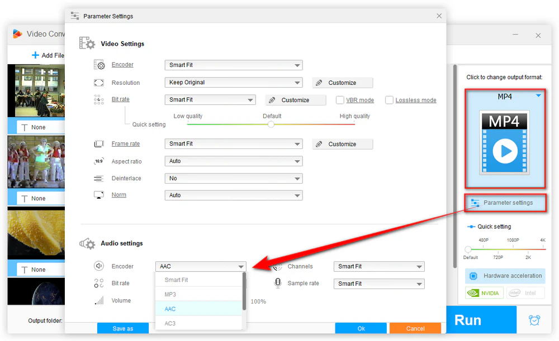Click the Frame rate Customize button
This screenshot has width=559, height=341.
[343, 144]
